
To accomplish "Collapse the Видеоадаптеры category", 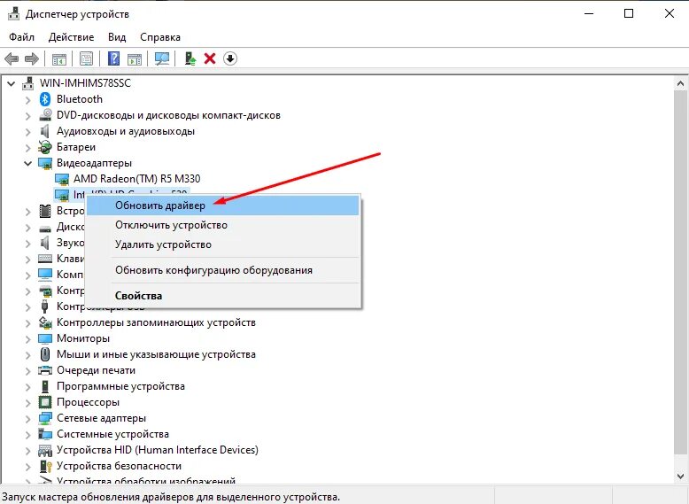I will tap(28, 163).
